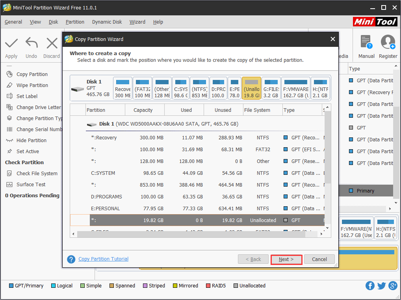Click the Apply checkmark icon
The height and width of the screenshot is (300, 401).
(x=11, y=43)
